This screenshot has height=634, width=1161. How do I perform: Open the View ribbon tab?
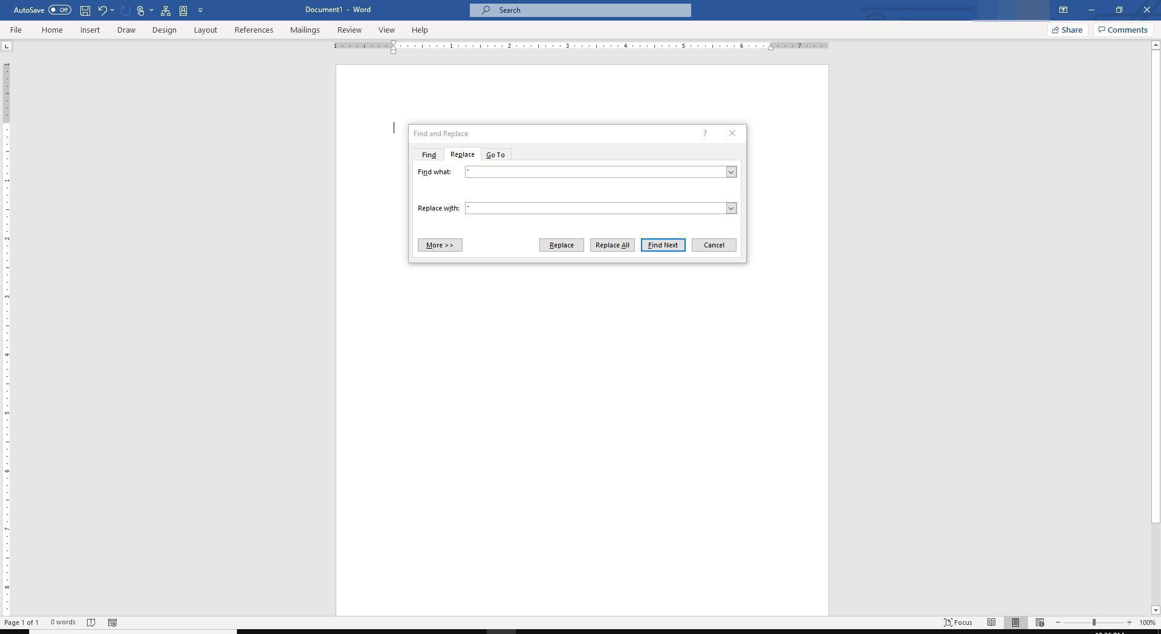tap(386, 30)
